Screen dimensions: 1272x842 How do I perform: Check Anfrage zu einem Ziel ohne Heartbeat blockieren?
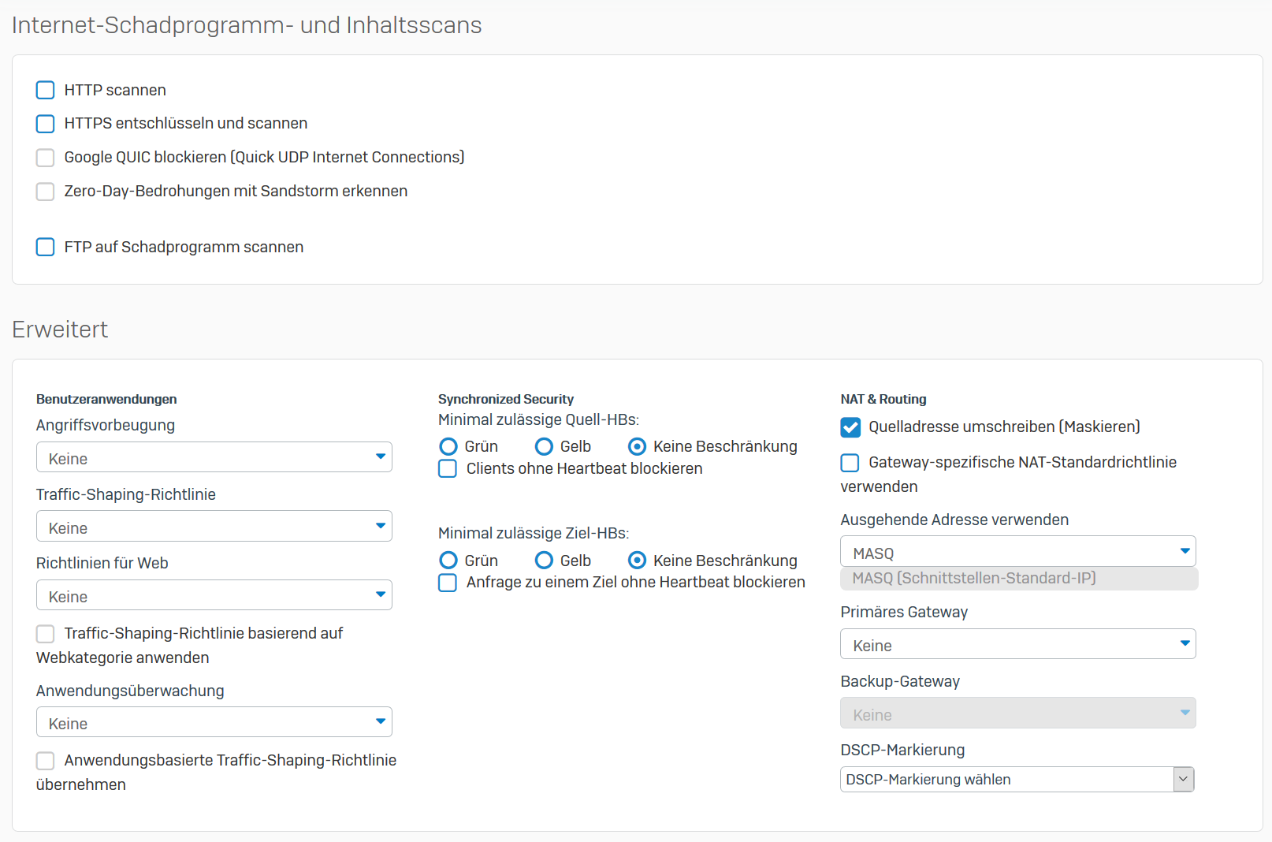(448, 583)
